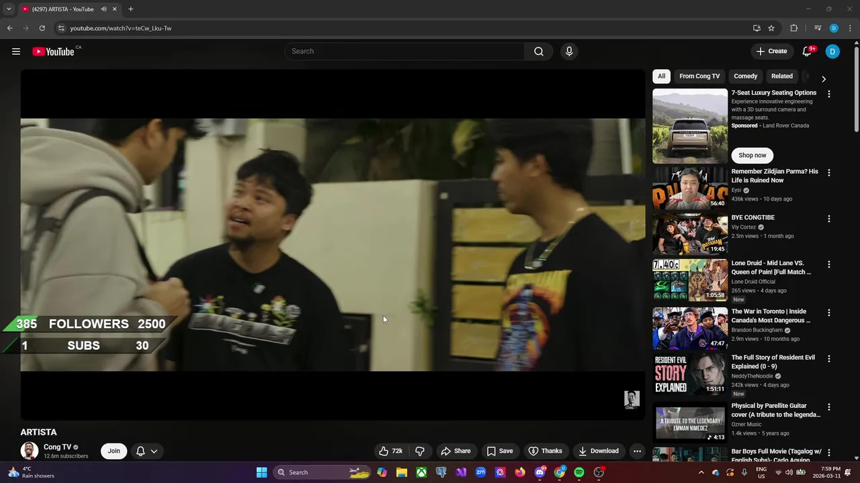Click the Create button
Viewport: 860px width, 483px height.
click(771, 51)
